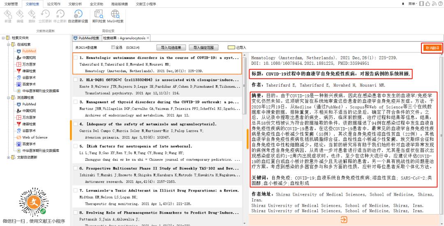Image resolution: width=444 pixels, height=226 pixels.
Task: Click the orange 取消翻译 button
Action: [x=432, y=48]
